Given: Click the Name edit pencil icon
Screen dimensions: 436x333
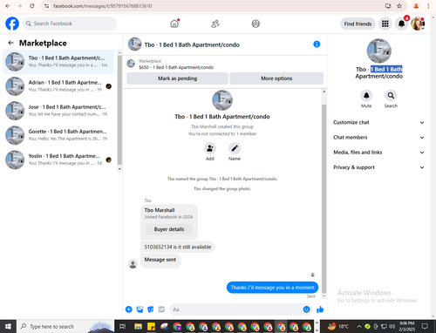Looking at the screenshot, I should pos(235,148).
